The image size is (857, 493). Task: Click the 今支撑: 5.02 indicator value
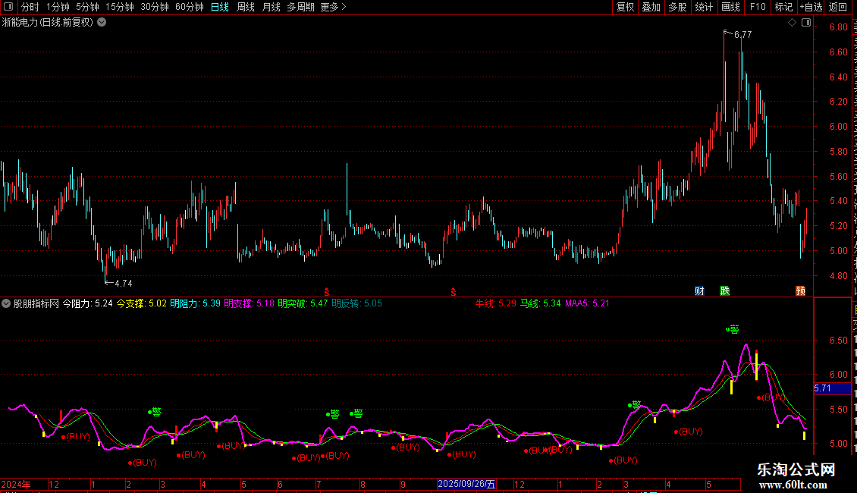tap(142, 303)
